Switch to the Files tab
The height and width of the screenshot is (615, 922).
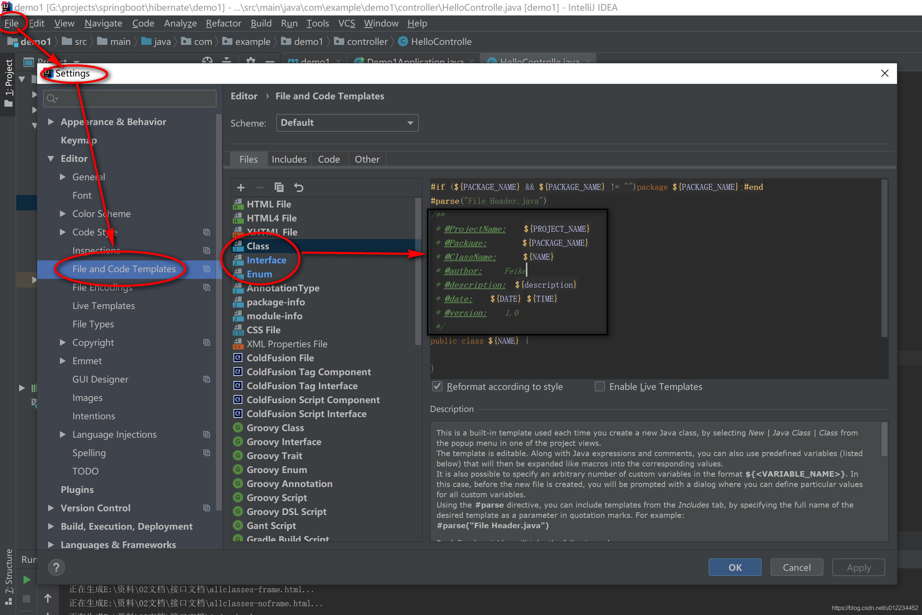point(249,159)
